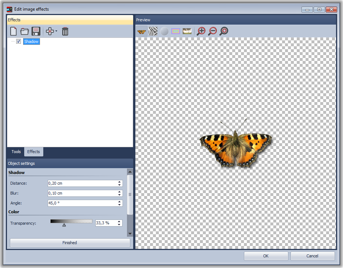Viewport: 343px width, 268px height.
Task: Decrease the Blur value stepper
Action: (120, 195)
